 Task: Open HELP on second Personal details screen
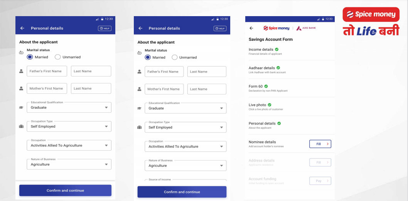click(x=220, y=28)
